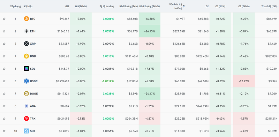The height and width of the screenshot is (137, 279).
Task: Open the USDC coin icon
Action: coord(27,81)
